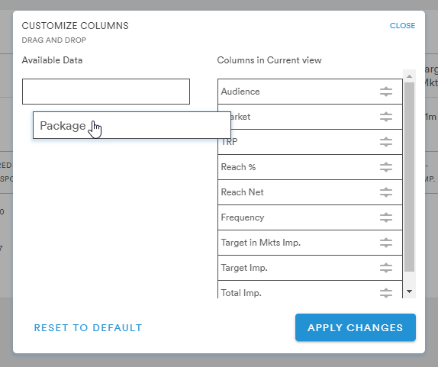Apply the column changes

(356, 327)
